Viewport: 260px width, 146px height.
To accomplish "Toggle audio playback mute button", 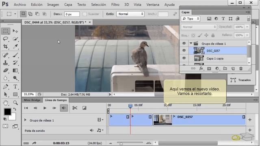I will [x=64, y=108].
